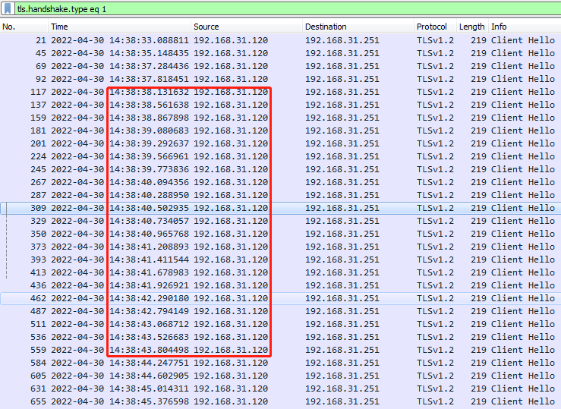Viewport: 561px width, 409px height.
Task: Click source IP in packet 21 row
Action: click(x=231, y=40)
